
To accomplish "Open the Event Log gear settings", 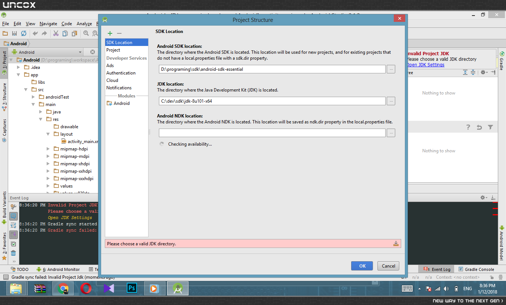I will tap(483, 198).
